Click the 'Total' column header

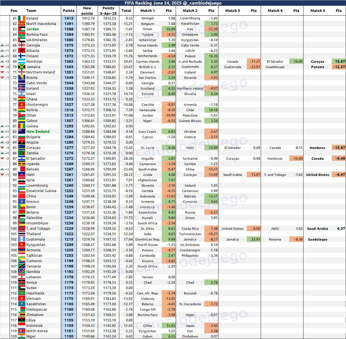(126, 10)
